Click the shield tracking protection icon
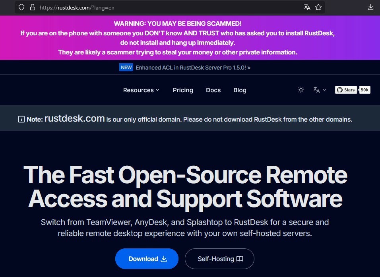The width and height of the screenshot is (380, 277). tap(21, 7)
